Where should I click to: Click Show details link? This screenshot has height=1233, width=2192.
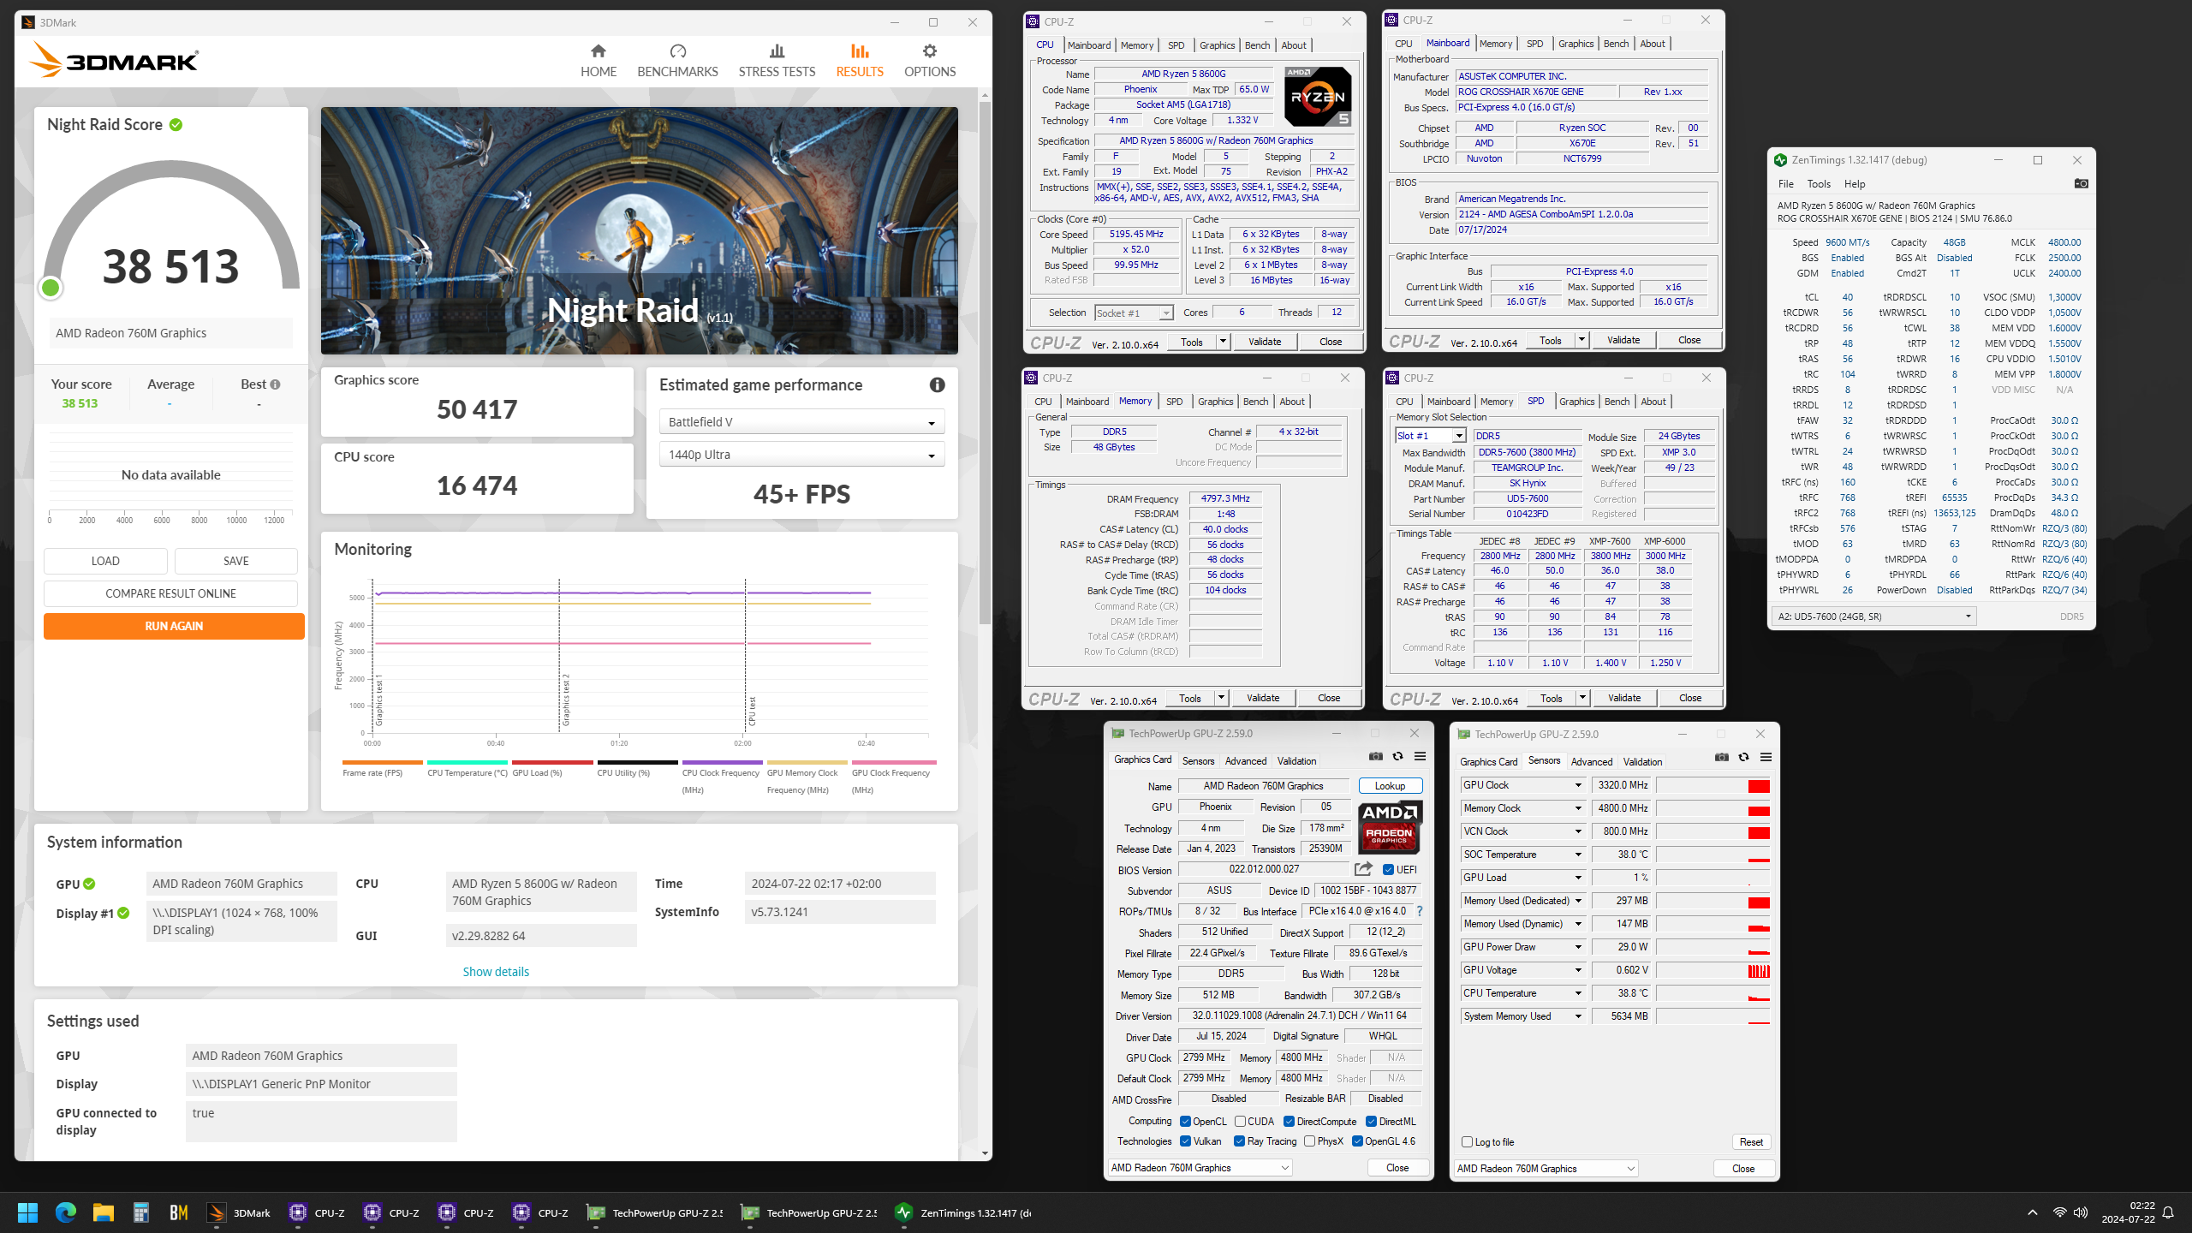click(x=496, y=972)
